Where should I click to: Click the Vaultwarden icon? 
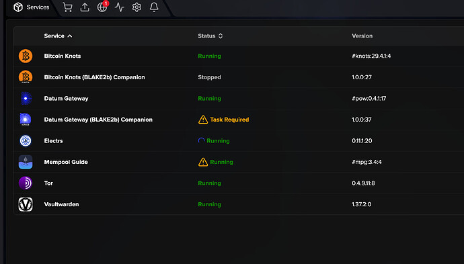coord(26,204)
